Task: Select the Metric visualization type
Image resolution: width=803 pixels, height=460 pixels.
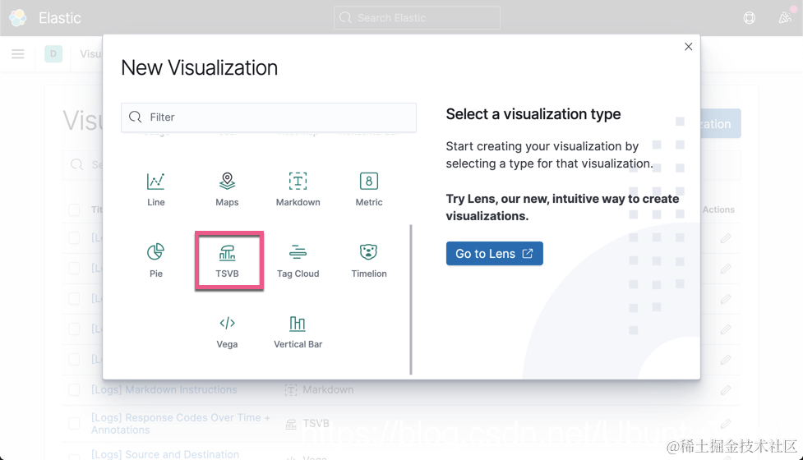Action: click(x=369, y=189)
